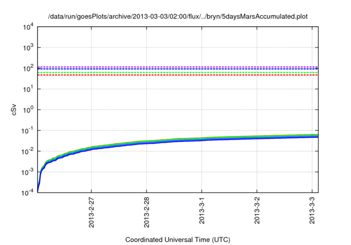Click the 2013-3-3 date label
The width and height of the screenshot is (351, 245).
tap(312, 211)
